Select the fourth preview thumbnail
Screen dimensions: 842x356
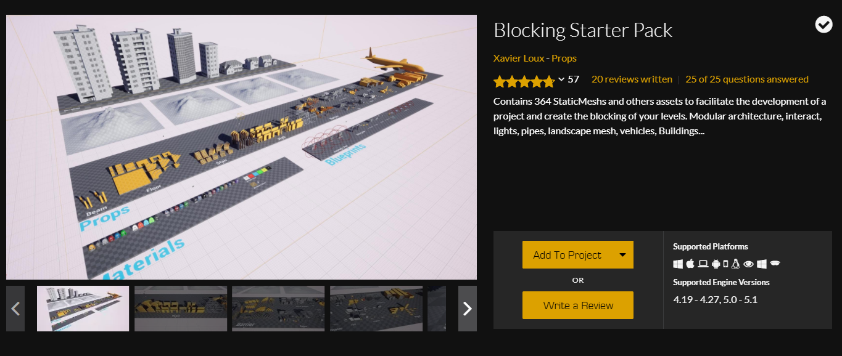pyautogui.click(x=376, y=309)
